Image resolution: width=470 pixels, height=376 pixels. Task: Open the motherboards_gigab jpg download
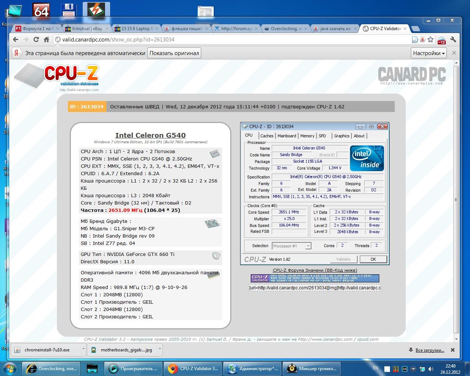click(x=122, y=350)
